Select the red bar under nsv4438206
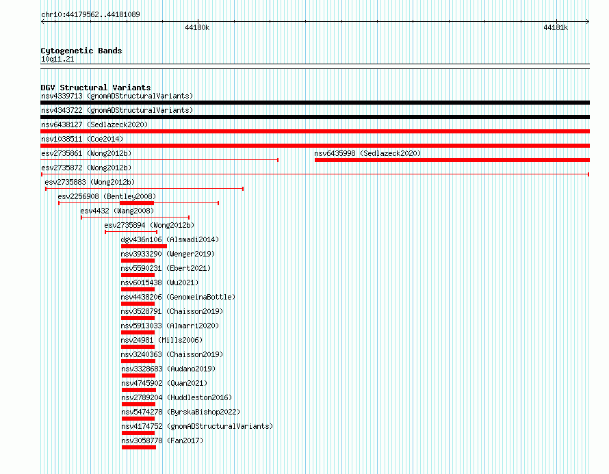 tap(138, 304)
